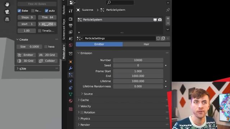Click Suzanne in the breadcrumb
The image size is (230, 129).
click(88, 10)
